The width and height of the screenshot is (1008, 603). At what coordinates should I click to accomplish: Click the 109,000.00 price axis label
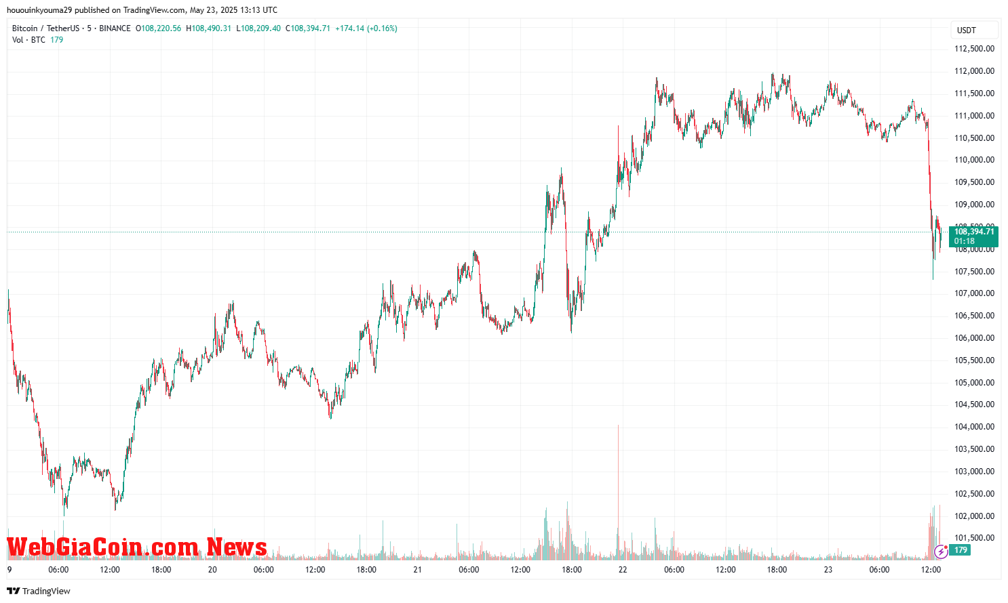(x=975, y=205)
